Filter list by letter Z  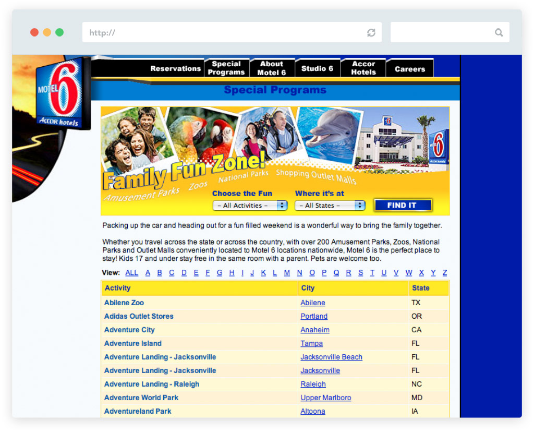(x=444, y=272)
